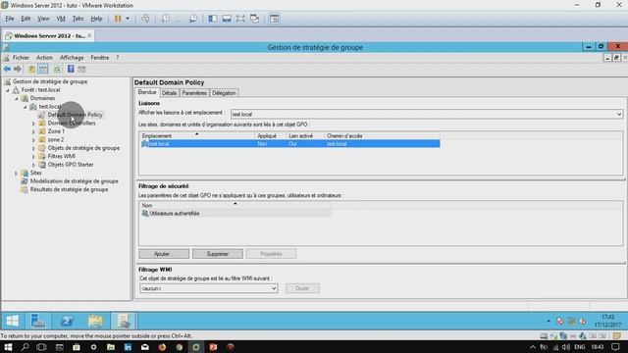Open the Fenêtre menu

100,58
